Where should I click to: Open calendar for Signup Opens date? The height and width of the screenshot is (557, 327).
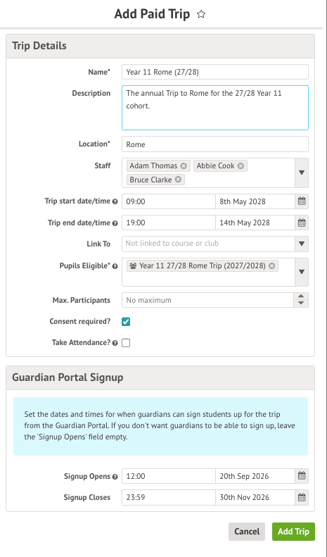[x=302, y=476]
